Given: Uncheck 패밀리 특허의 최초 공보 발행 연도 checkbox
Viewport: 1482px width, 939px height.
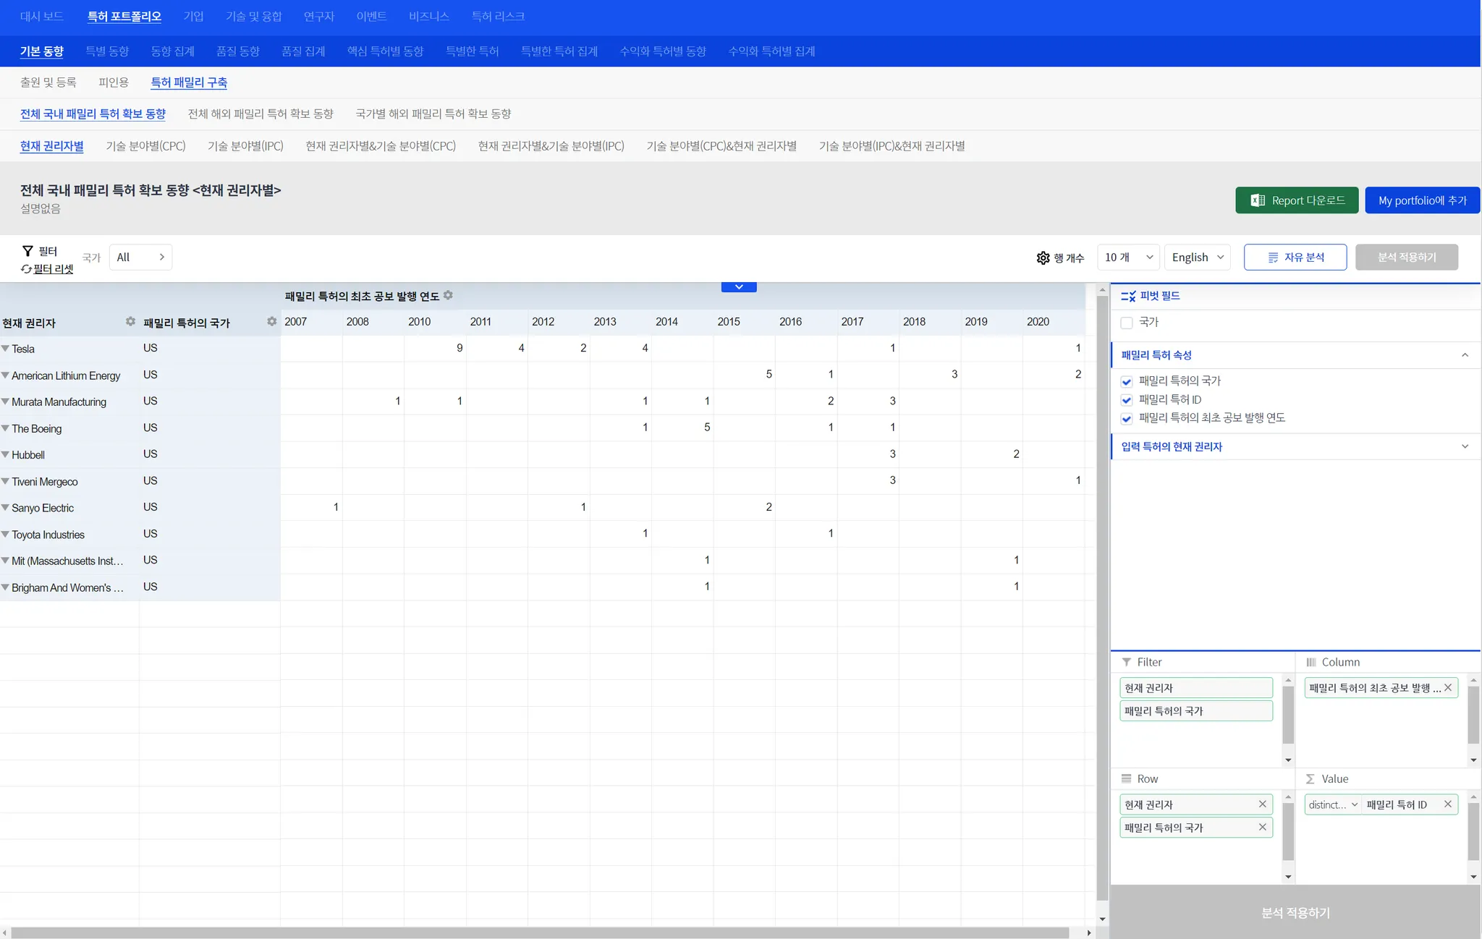Looking at the screenshot, I should click(x=1127, y=418).
